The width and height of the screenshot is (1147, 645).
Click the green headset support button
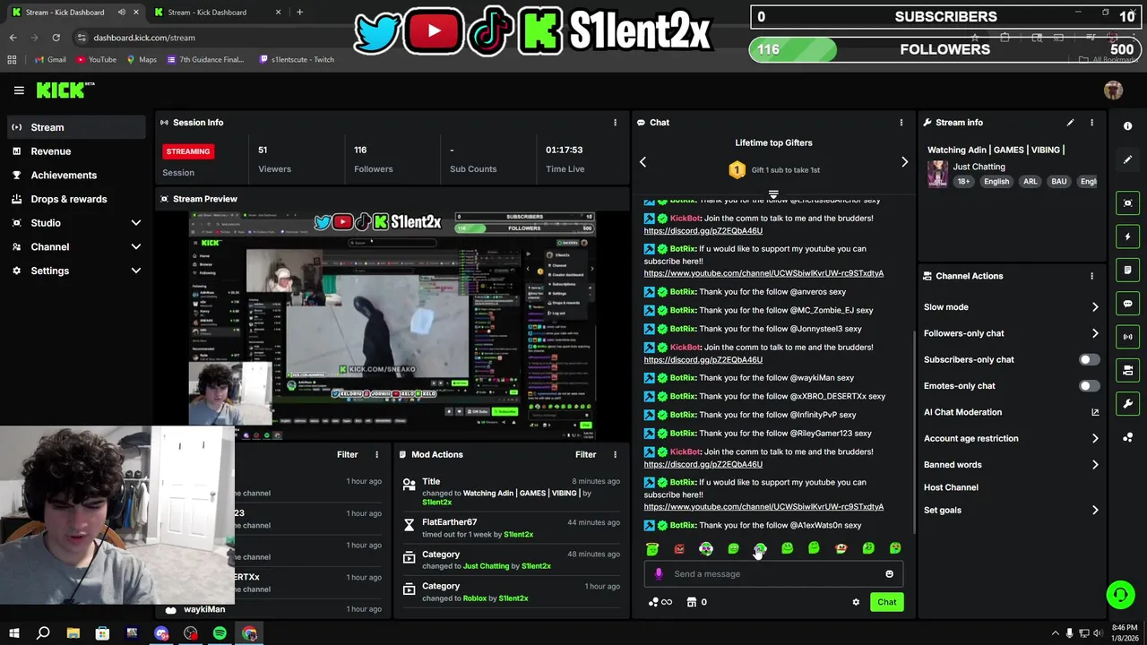coord(1119,595)
